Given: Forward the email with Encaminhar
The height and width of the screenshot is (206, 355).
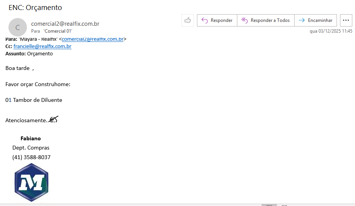Looking at the screenshot, I should (x=316, y=20).
